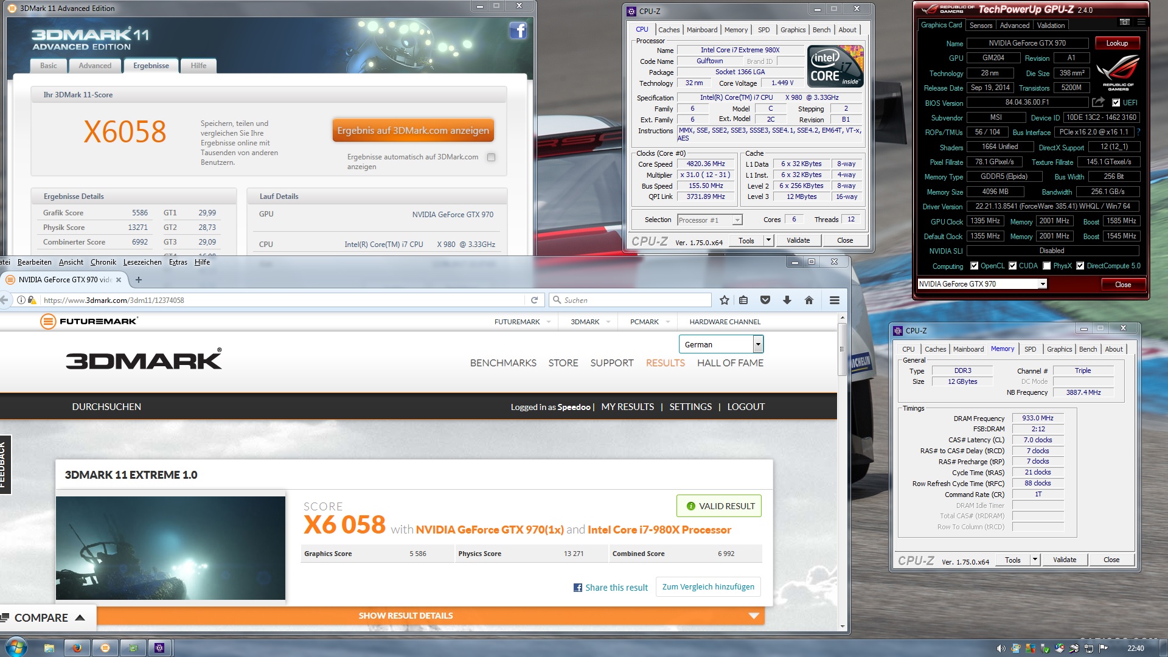Open a new Firefox tab with plus icon
The image size is (1168, 657).
tap(139, 280)
